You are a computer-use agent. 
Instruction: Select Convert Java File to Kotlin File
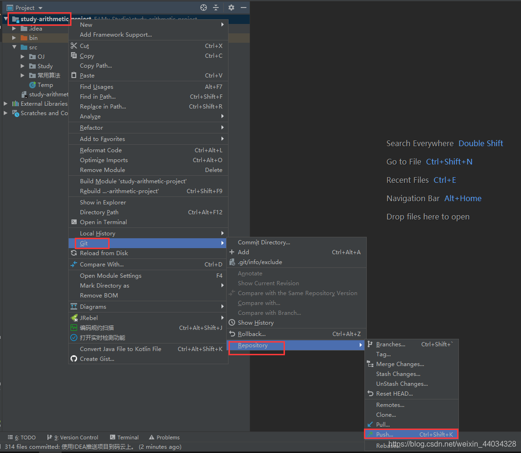coord(148,349)
